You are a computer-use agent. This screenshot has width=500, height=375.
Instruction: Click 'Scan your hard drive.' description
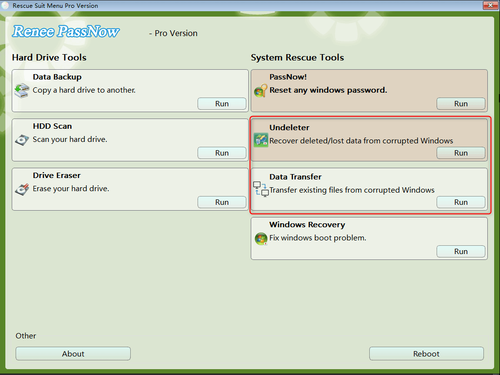pos(70,139)
